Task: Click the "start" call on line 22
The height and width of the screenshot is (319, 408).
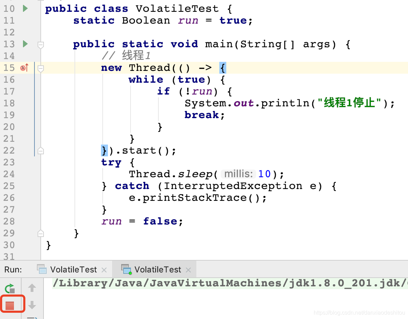Action: [139, 150]
